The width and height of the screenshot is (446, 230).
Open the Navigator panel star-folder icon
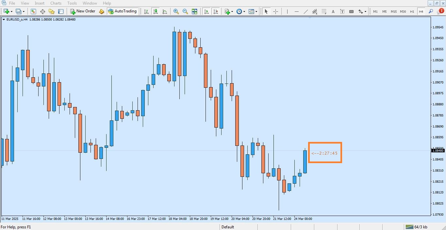pyautogui.click(x=52, y=11)
